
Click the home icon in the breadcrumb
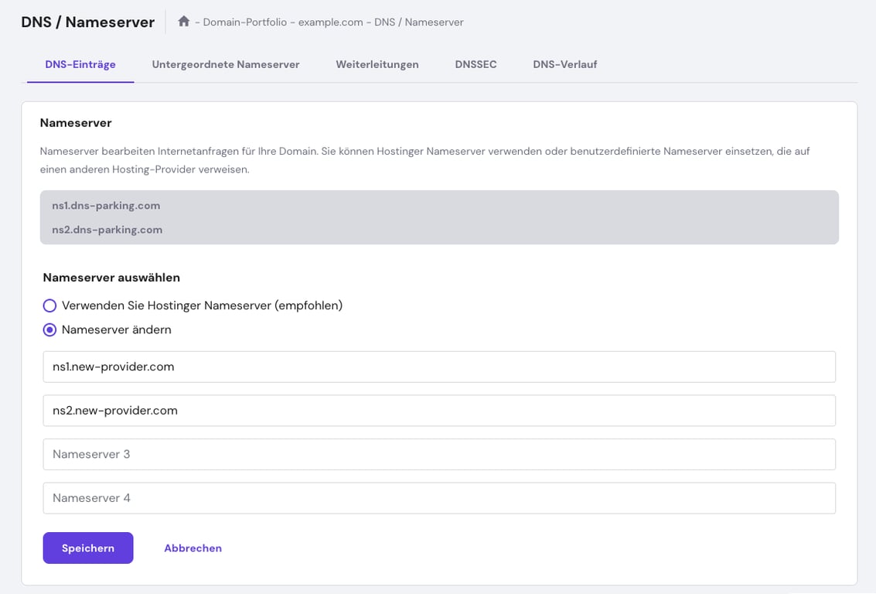coord(184,22)
